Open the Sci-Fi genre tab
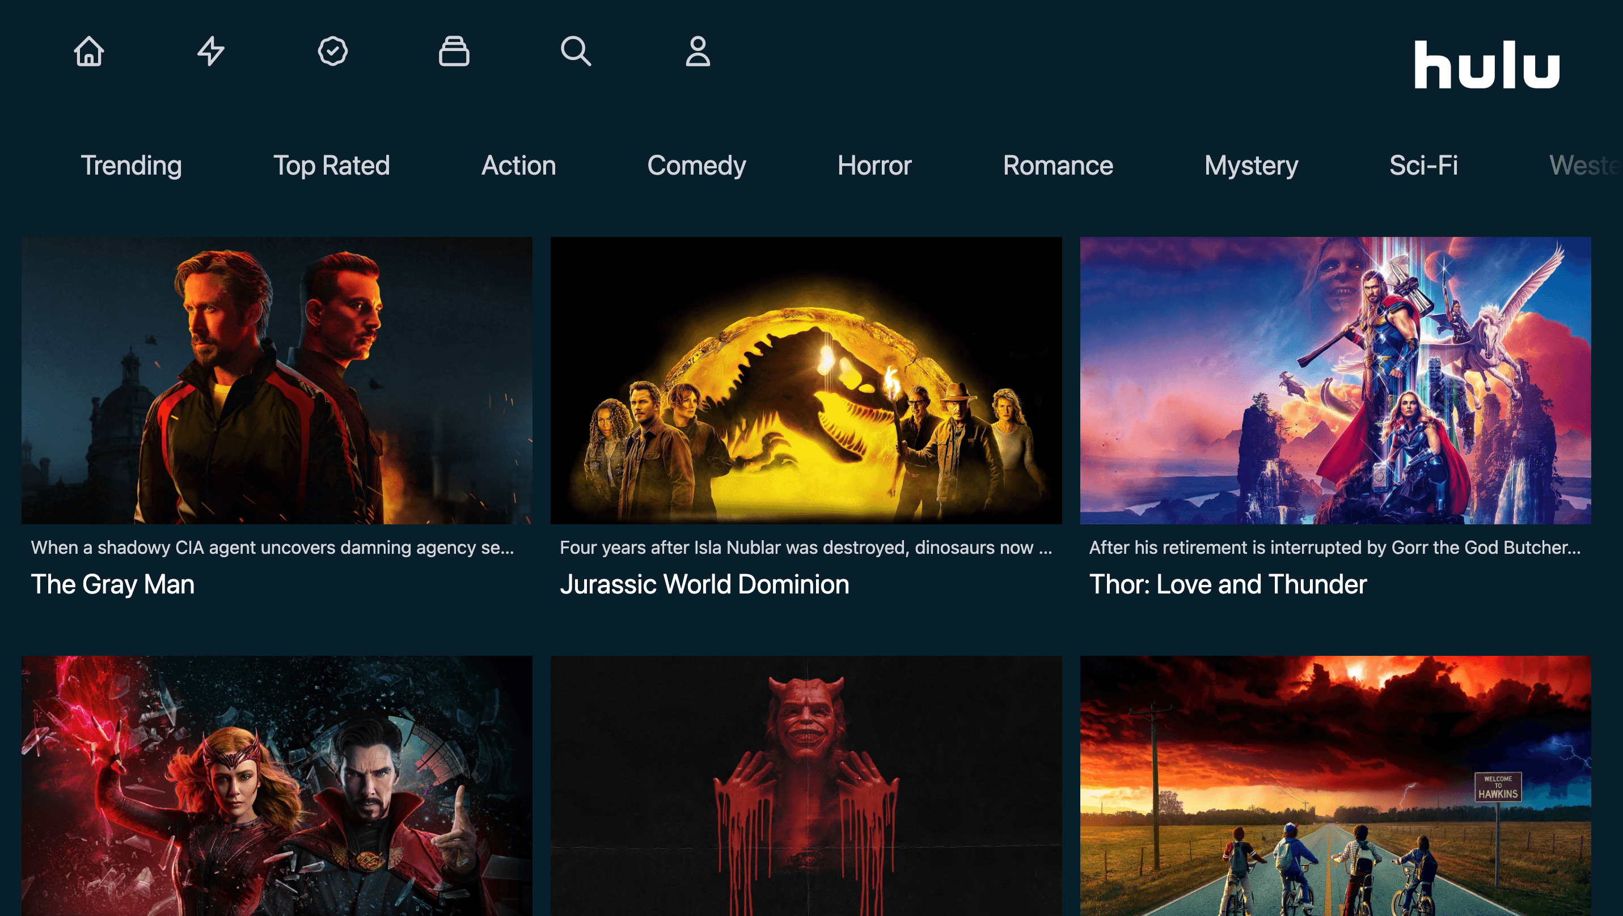Screen dimensions: 1623x916 (x=1423, y=166)
